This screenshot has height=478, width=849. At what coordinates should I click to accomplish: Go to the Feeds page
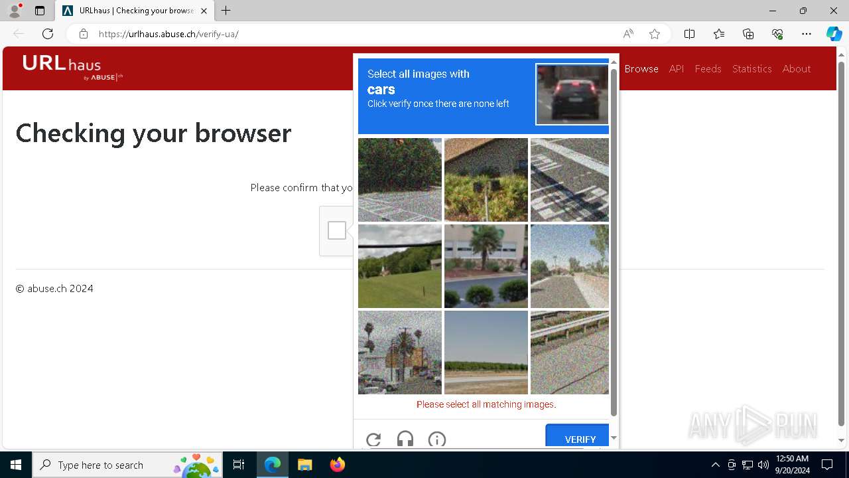pyautogui.click(x=708, y=68)
